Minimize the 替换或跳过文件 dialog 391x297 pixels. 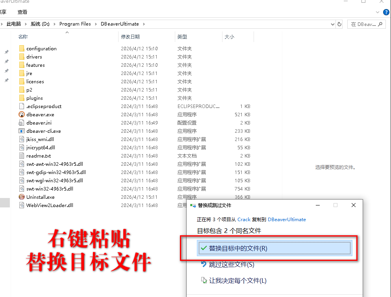coord(318,205)
